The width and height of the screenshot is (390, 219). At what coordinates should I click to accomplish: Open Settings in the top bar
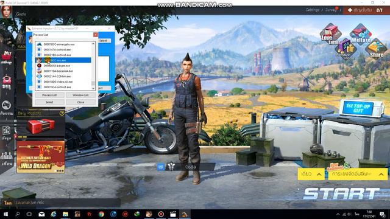[x=313, y=10]
